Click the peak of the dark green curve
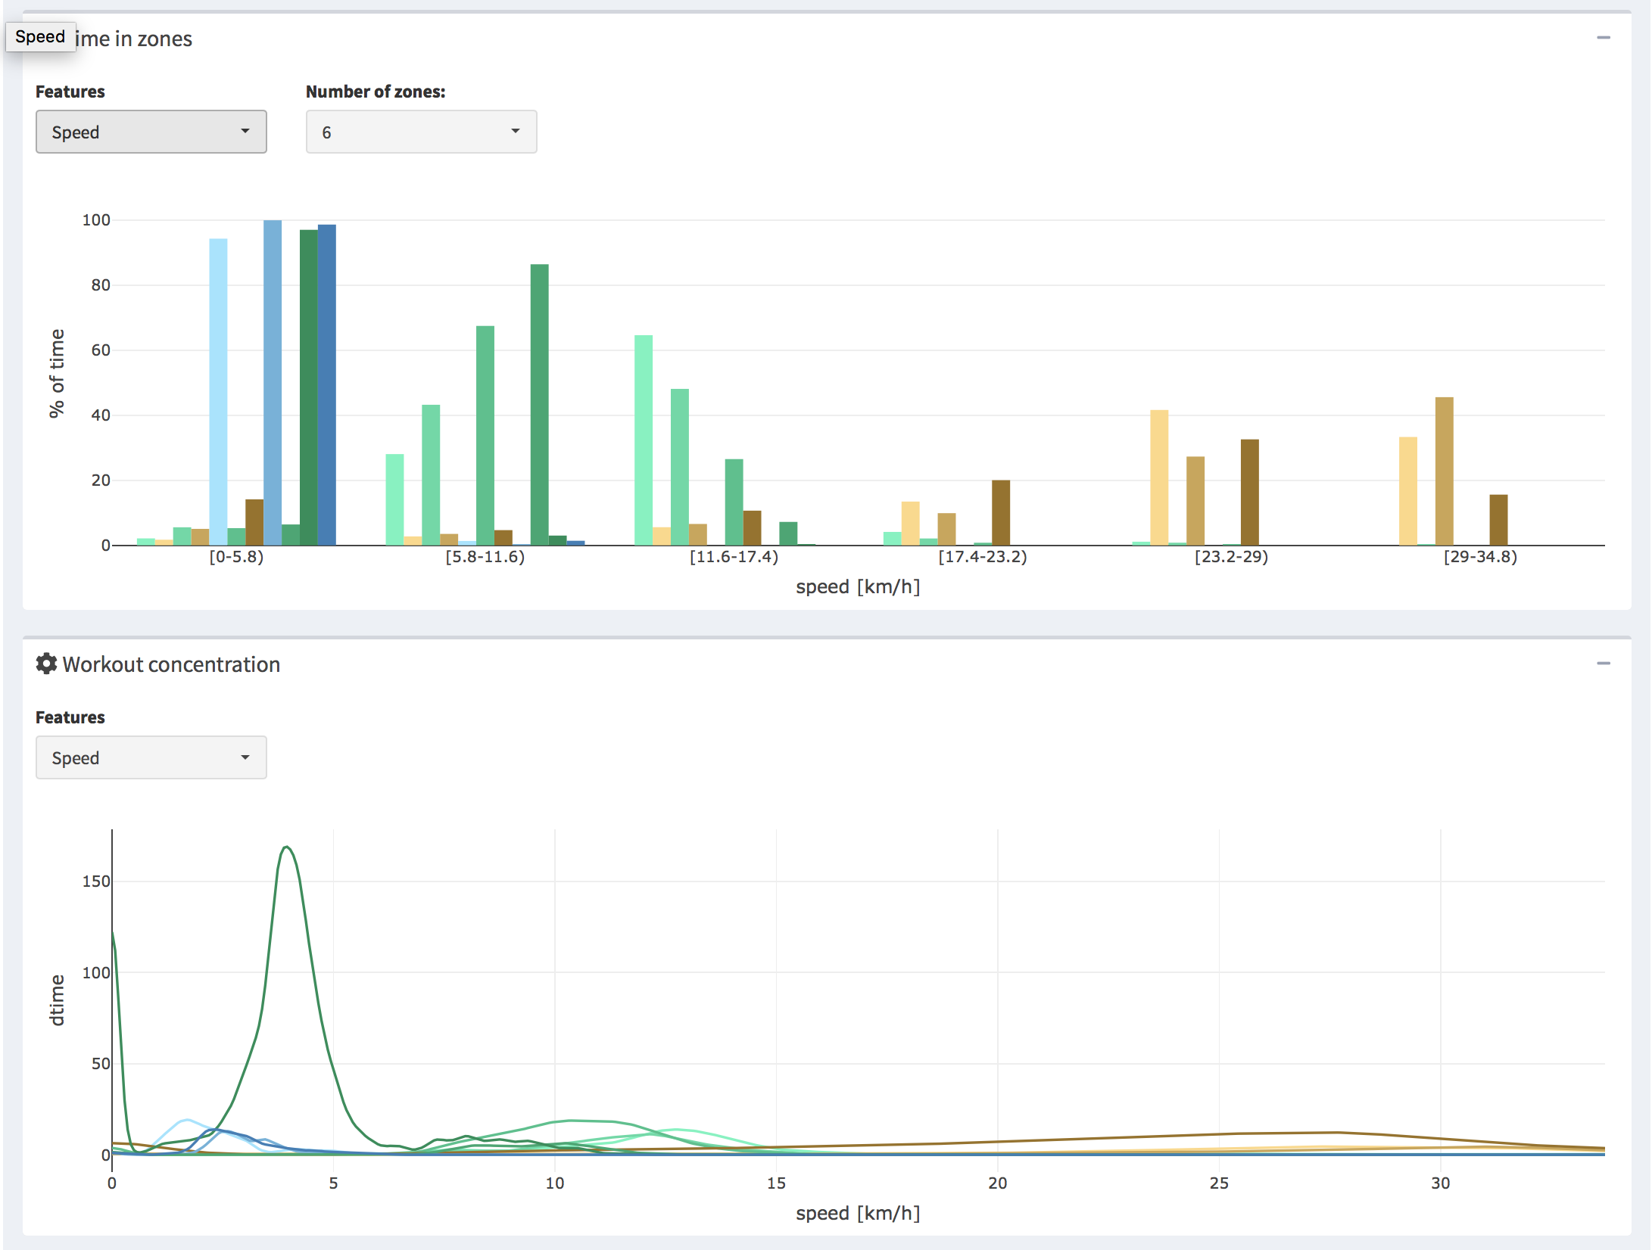This screenshot has height=1250, width=1652. pos(286,847)
